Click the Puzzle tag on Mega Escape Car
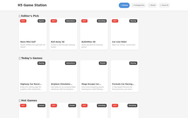 pyautogui.click(x=103, y=63)
